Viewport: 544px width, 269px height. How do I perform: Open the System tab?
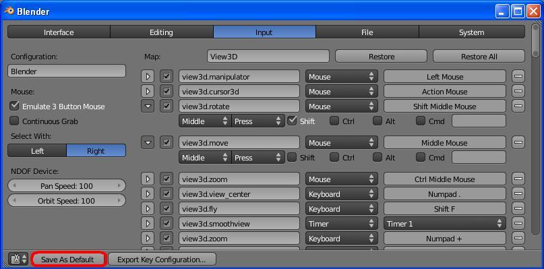[471, 32]
